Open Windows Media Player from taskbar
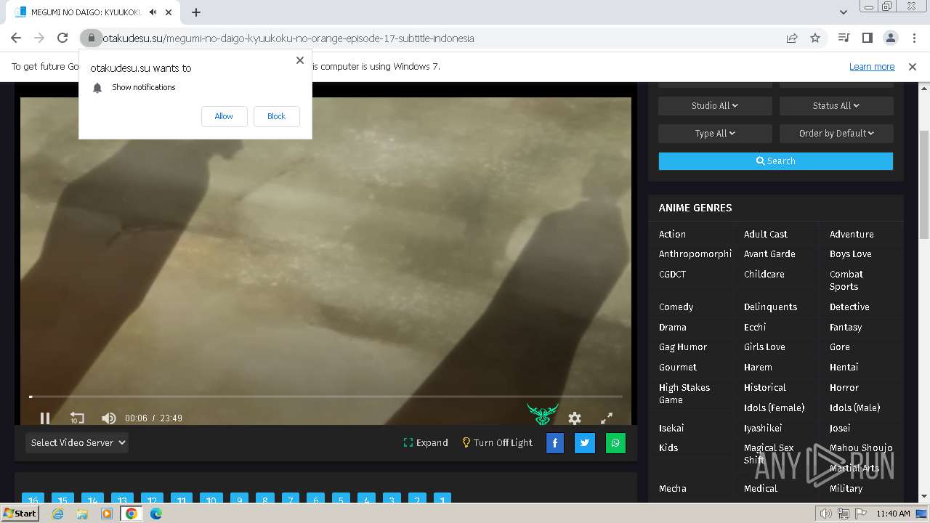The width and height of the screenshot is (930, 523). [x=107, y=513]
